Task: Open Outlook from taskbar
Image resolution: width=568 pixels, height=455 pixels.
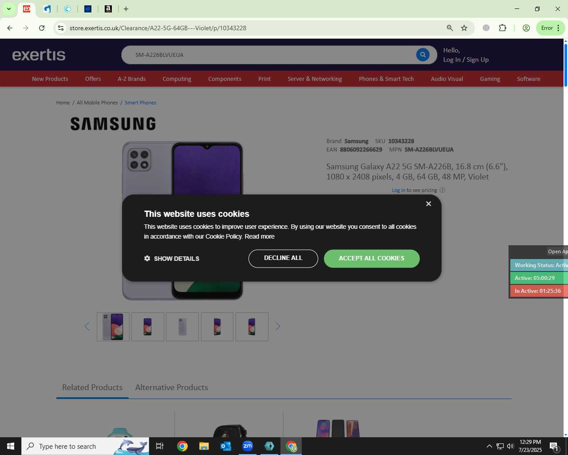Action: (x=226, y=446)
